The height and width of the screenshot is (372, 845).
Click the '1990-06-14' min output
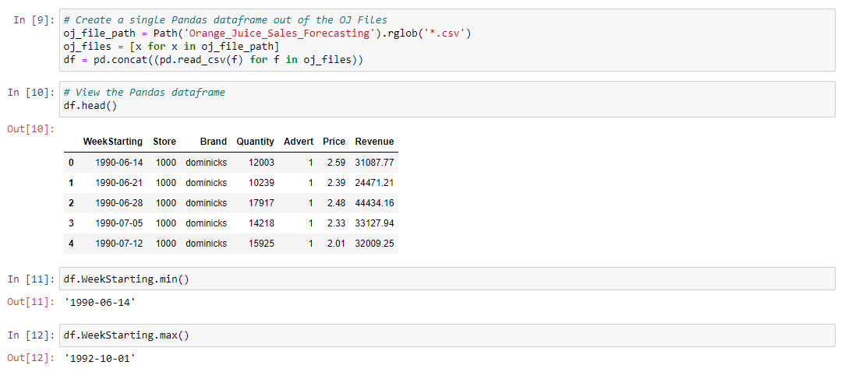pos(99,302)
